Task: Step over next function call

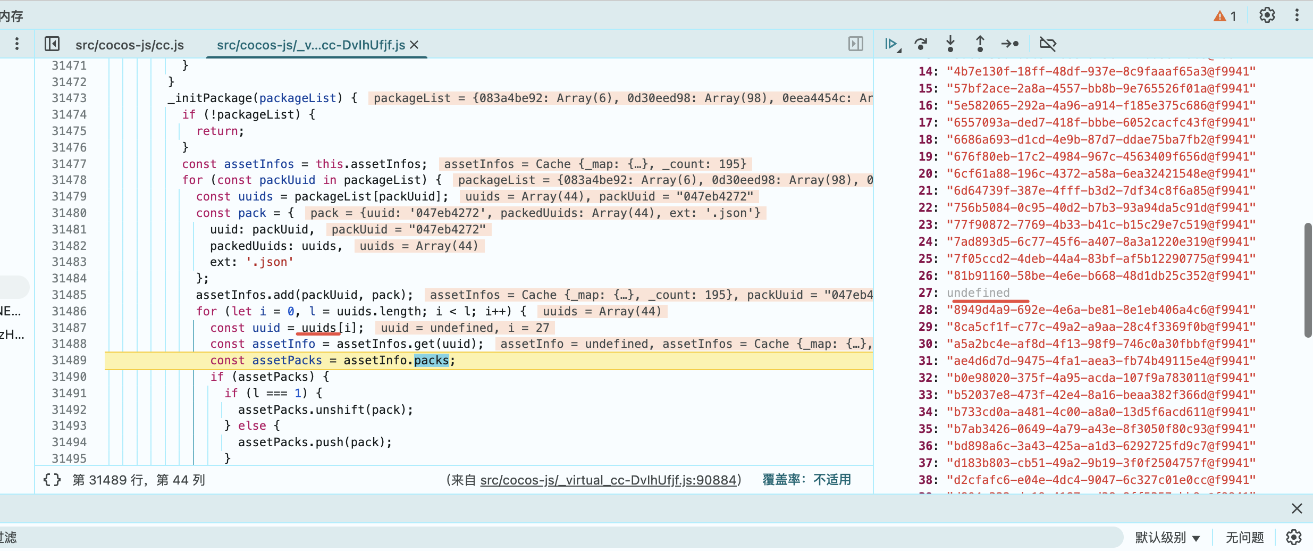Action: click(921, 44)
